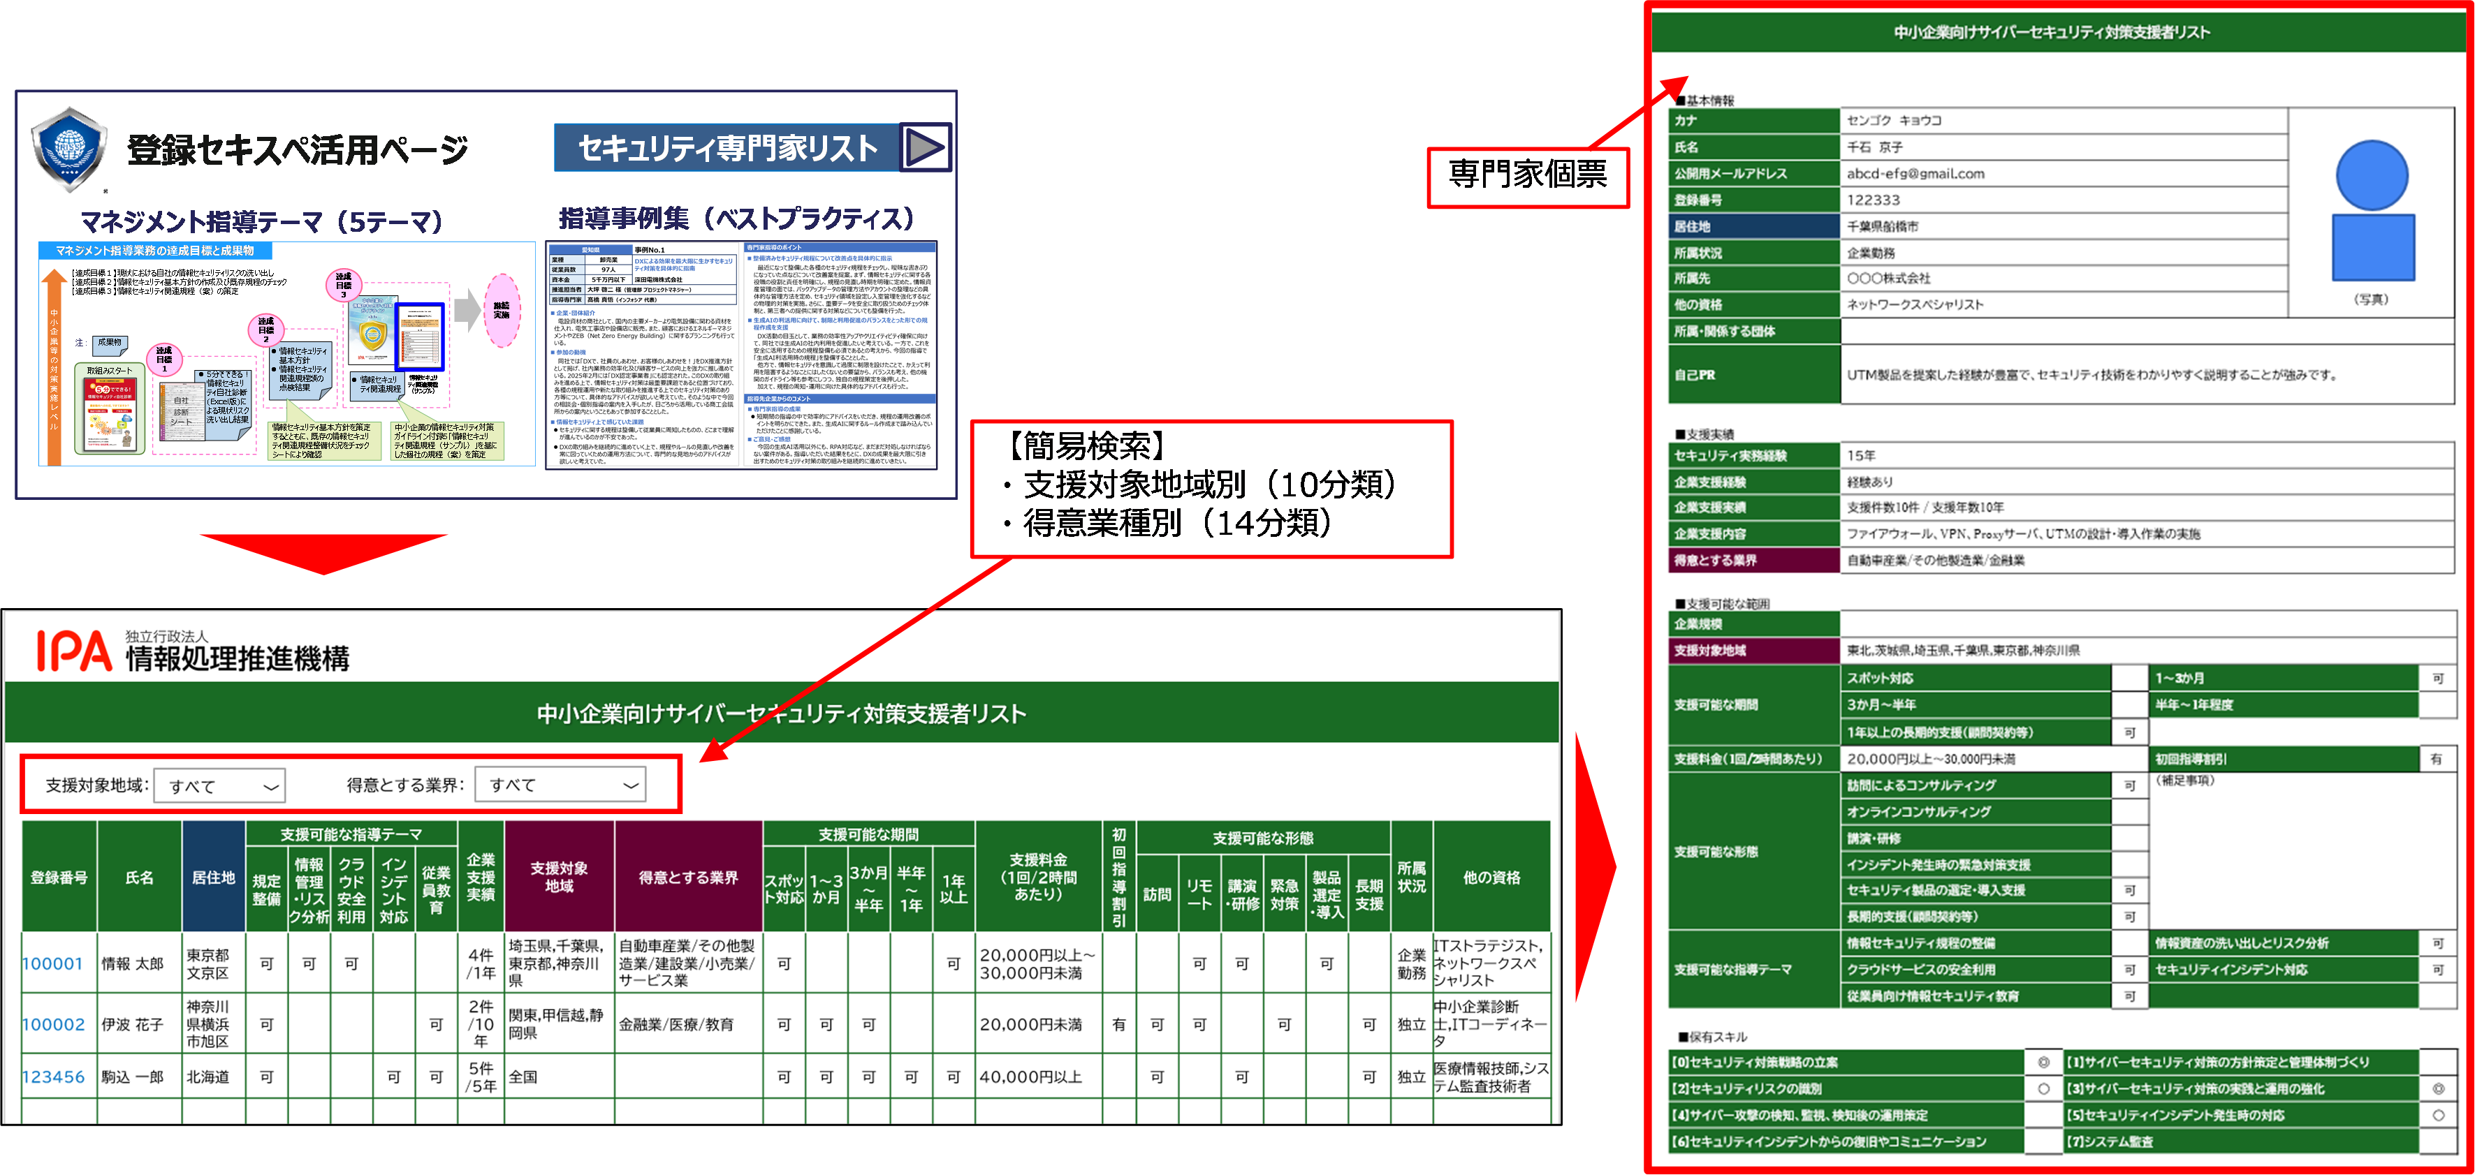The width and height of the screenshot is (2475, 1175).
Task: Open registration number 123456 link
Action: 53,1077
